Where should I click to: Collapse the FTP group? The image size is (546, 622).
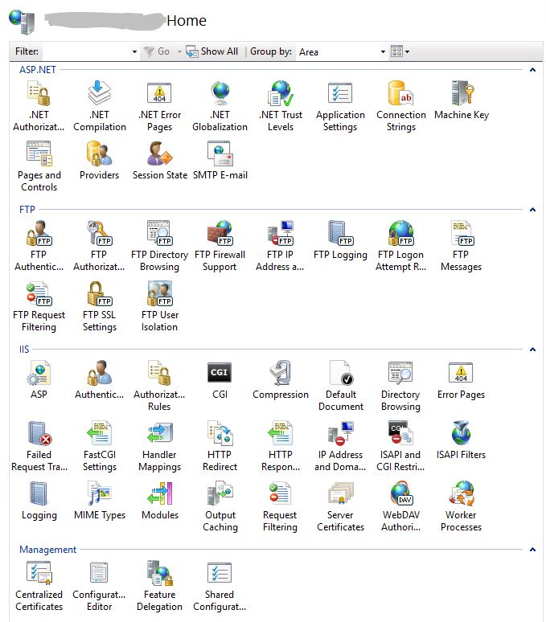click(532, 210)
